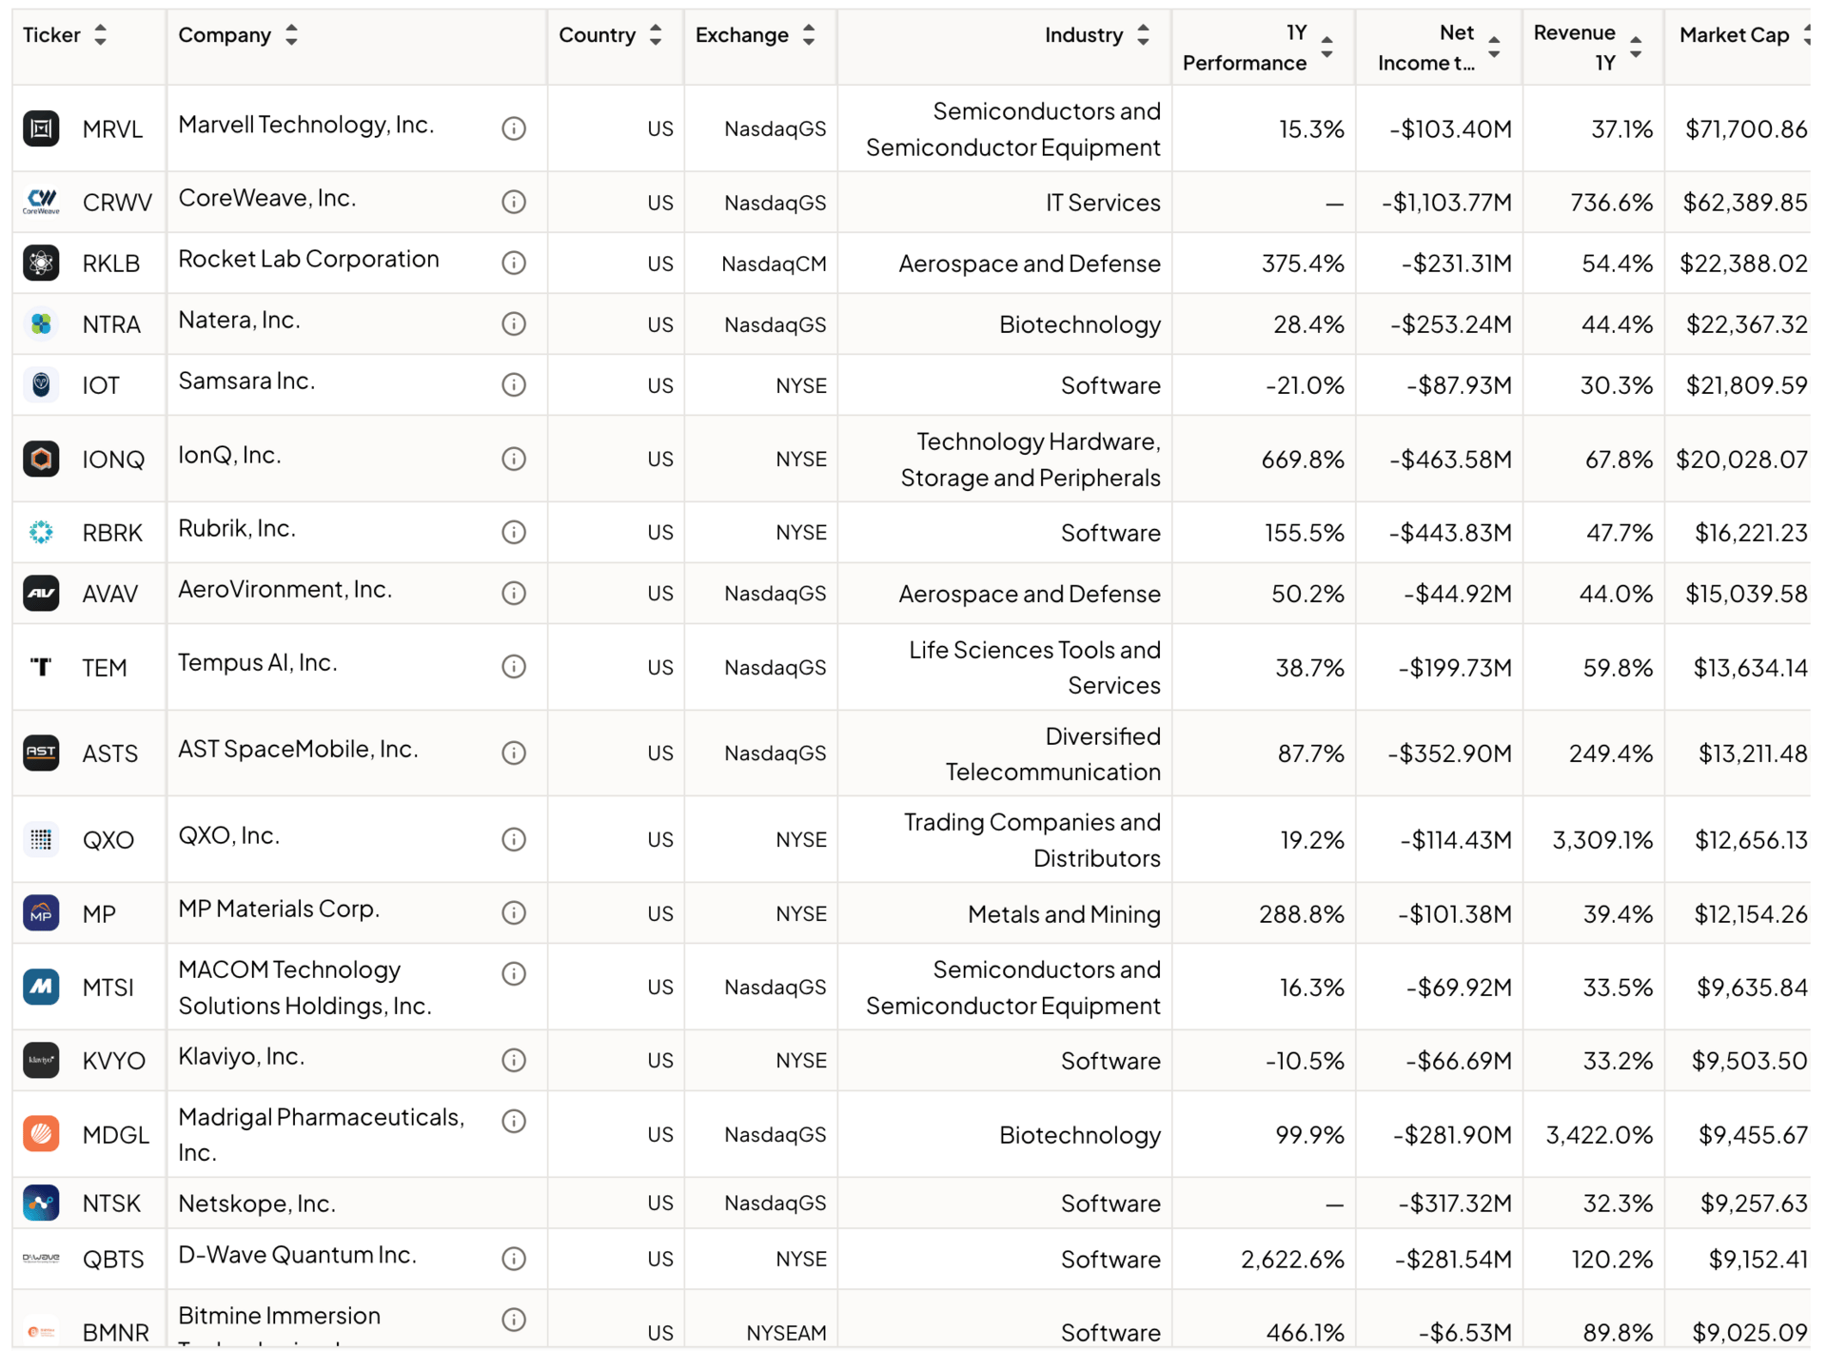
Task: Click info icon for D-Wave Quantum
Action: (514, 1259)
